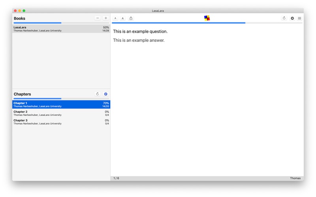This screenshot has height=197, width=316.
Task: Click the Books panel heading
Action: pos(19,18)
